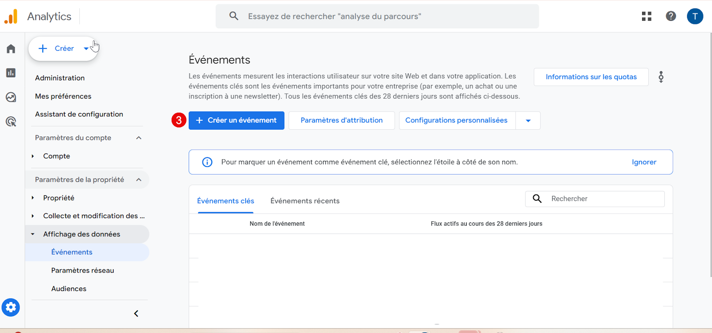712x333 pixels.
Task: Click the Help question mark icon
Action: click(671, 16)
